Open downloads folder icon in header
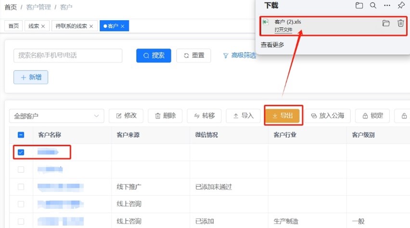410x228 pixels. (359, 5)
